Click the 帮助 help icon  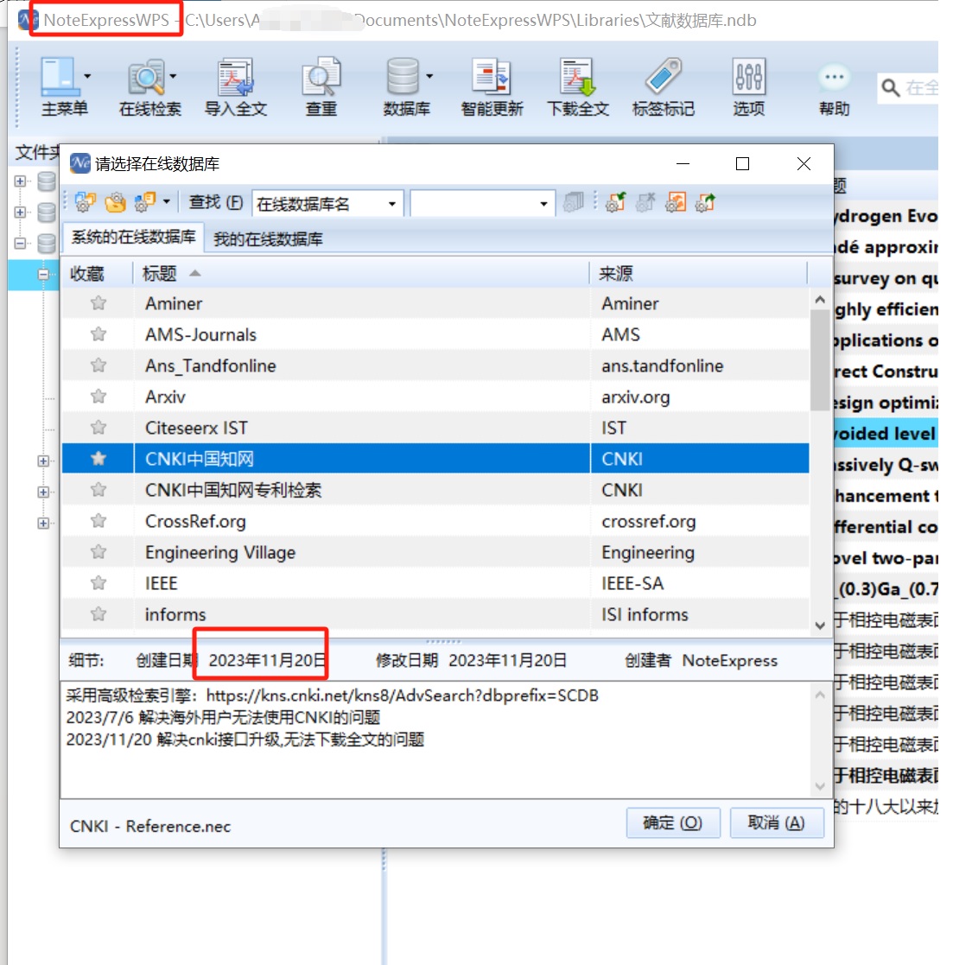click(834, 77)
